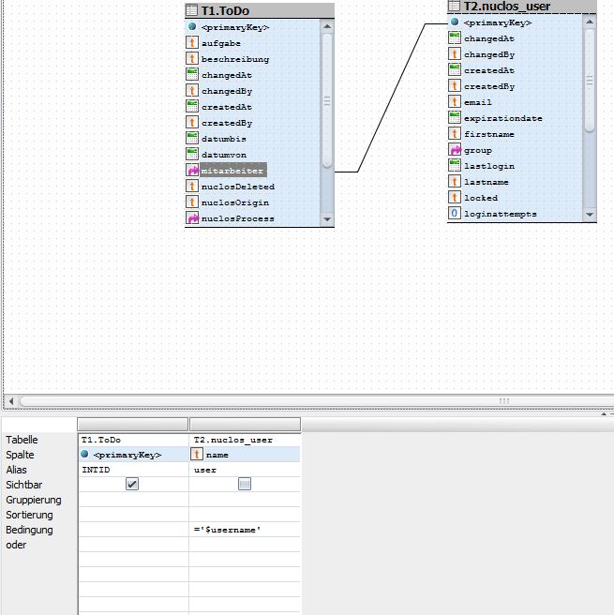Select the email field in T2.nuclos_user
The height and width of the screenshot is (615, 614).
point(477,102)
